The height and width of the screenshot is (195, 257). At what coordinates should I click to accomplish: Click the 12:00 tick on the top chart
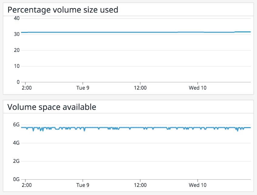pos(140,88)
